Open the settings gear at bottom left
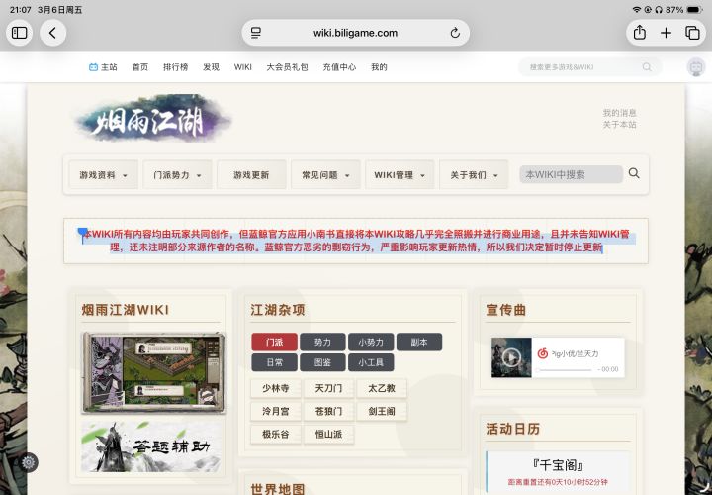The image size is (712, 495). tap(29, 462)
